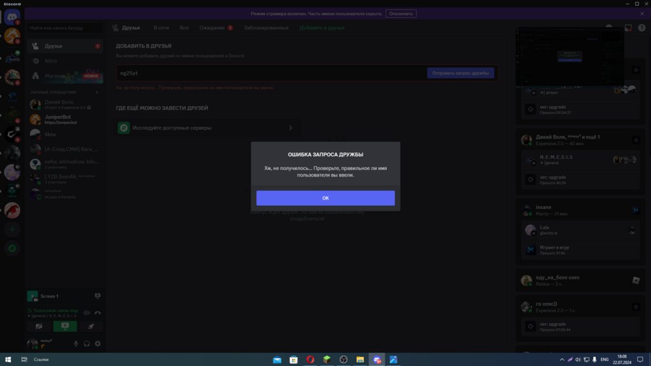Viewport: 651px width, 366px height.
Task: Switch ENG input language in tray
Action: 605,359
